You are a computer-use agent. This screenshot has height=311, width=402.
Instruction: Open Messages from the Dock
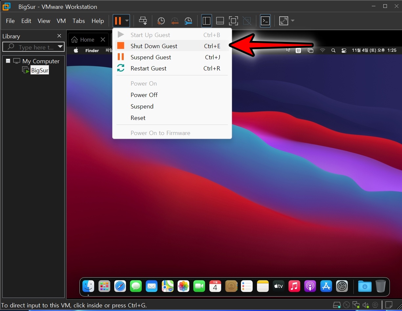[136, 286]
